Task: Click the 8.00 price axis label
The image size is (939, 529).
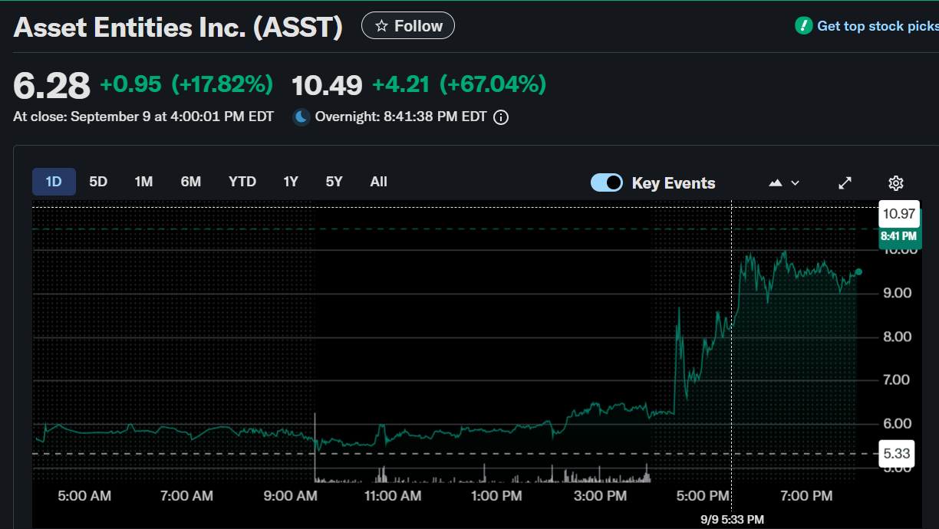Action: coord(898,337)
